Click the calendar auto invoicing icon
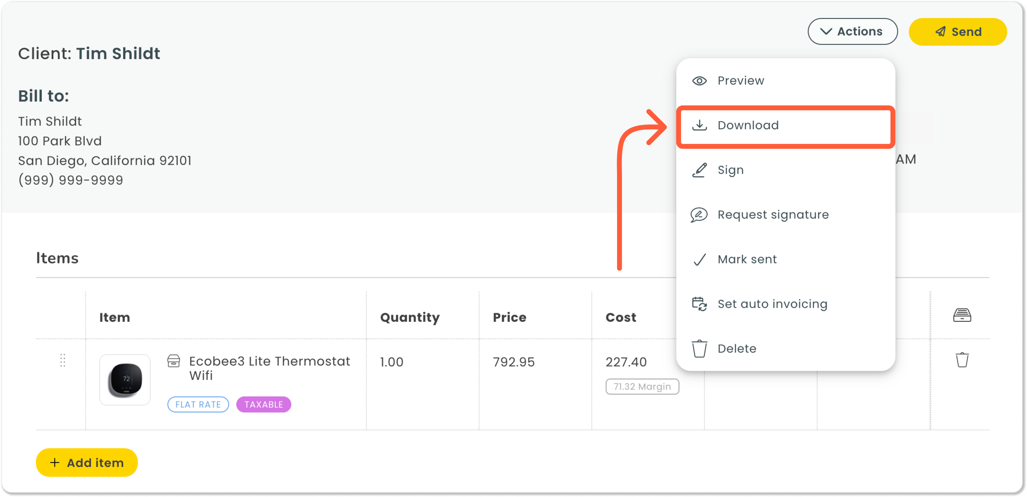 (x=699, y=304)
